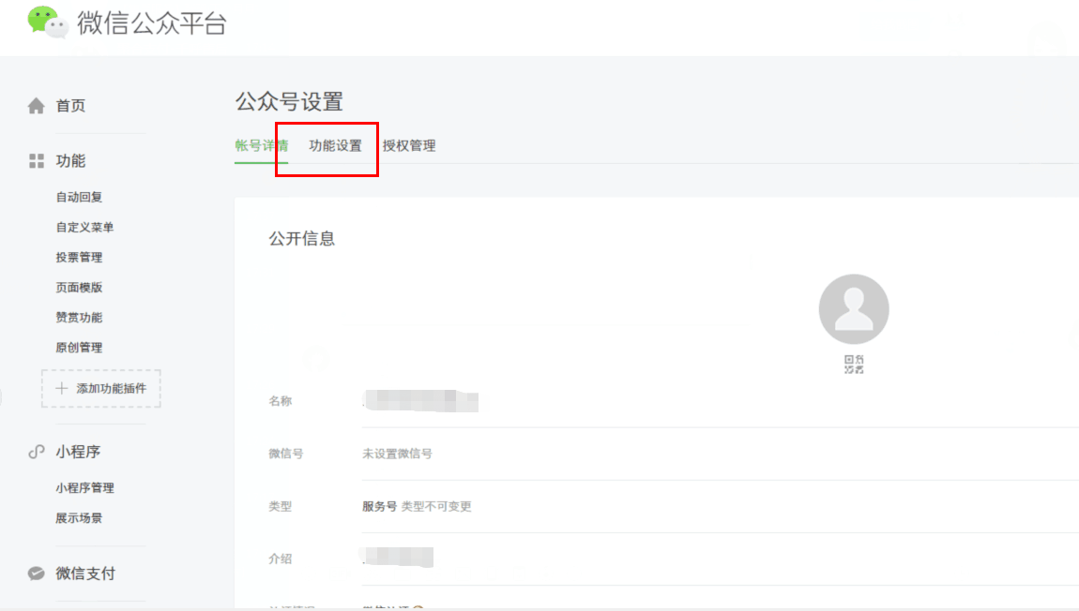Open 赞赏功能 in the sidebar
Image resolution: width=1079 pixels, height=611 pixels.
(79, 318)
